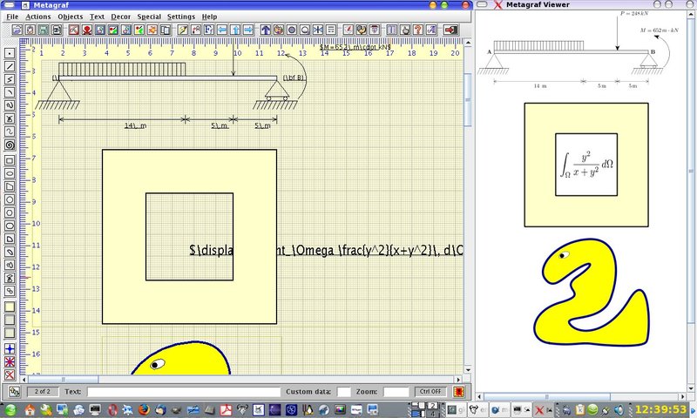Click the volume speaker tray icon

click(x=619, y=409)
